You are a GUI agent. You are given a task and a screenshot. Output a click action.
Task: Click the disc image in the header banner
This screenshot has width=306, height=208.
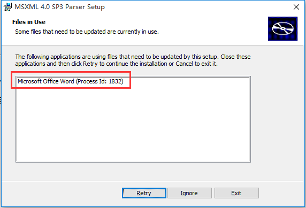point(282,29)
